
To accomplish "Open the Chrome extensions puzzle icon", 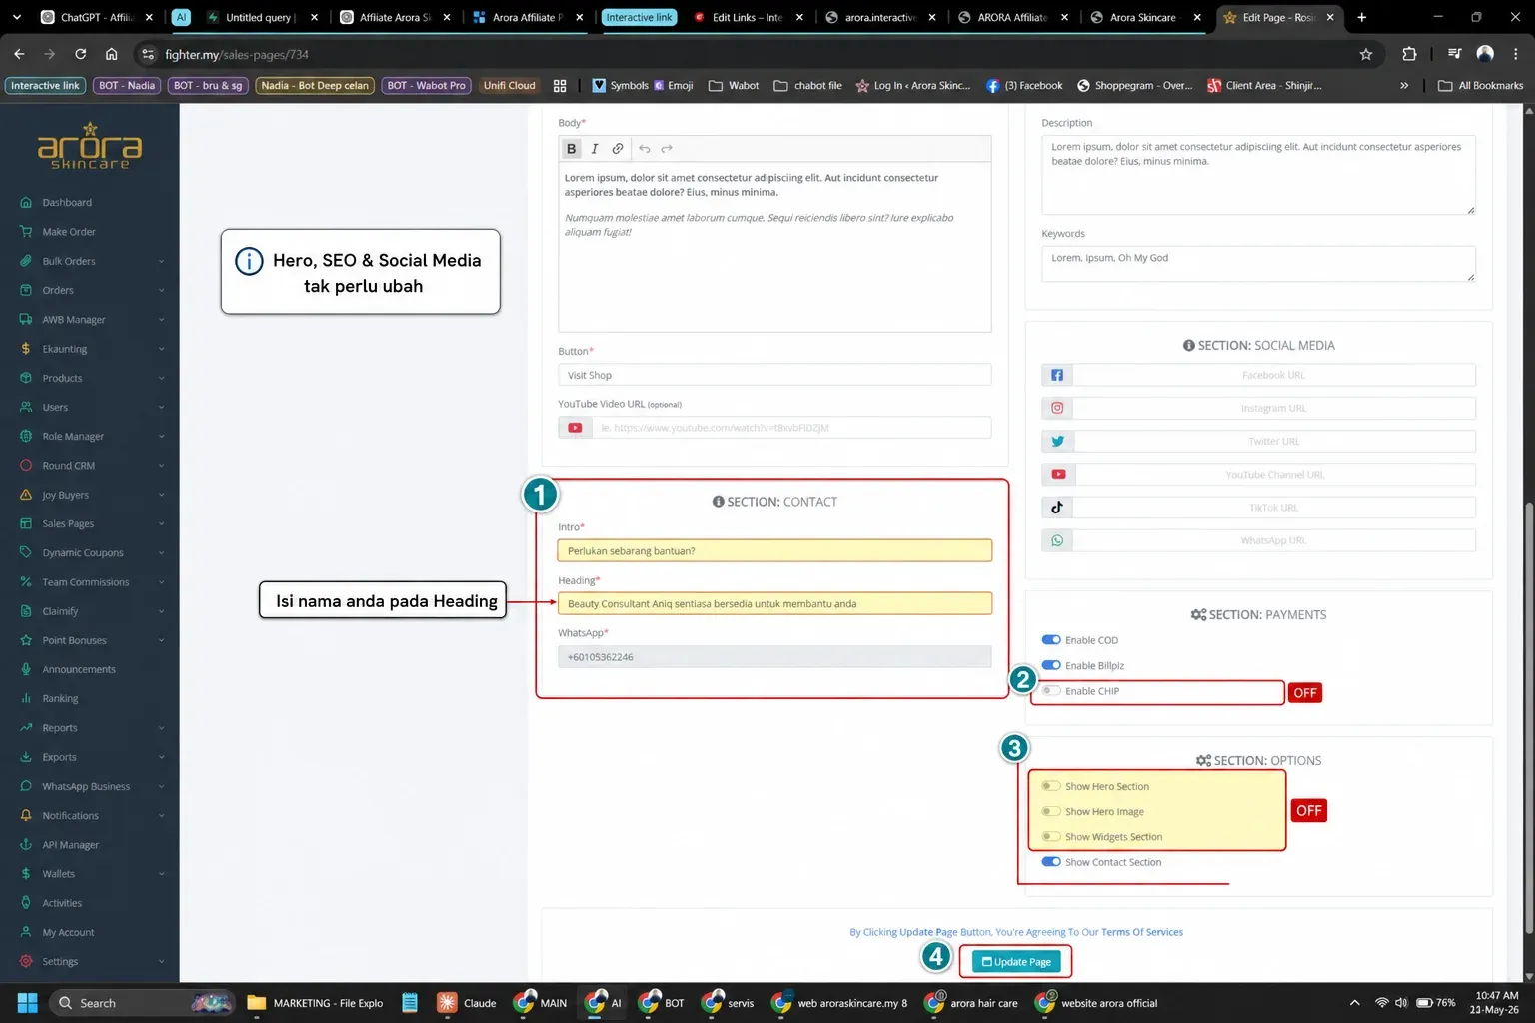I will pyautogui.click(x=1409, y=54).
